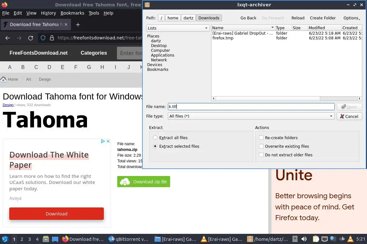Viewport: 367px width, 244px height.
Task: Open the volume speaker tray icon
Action: (304, 239)
